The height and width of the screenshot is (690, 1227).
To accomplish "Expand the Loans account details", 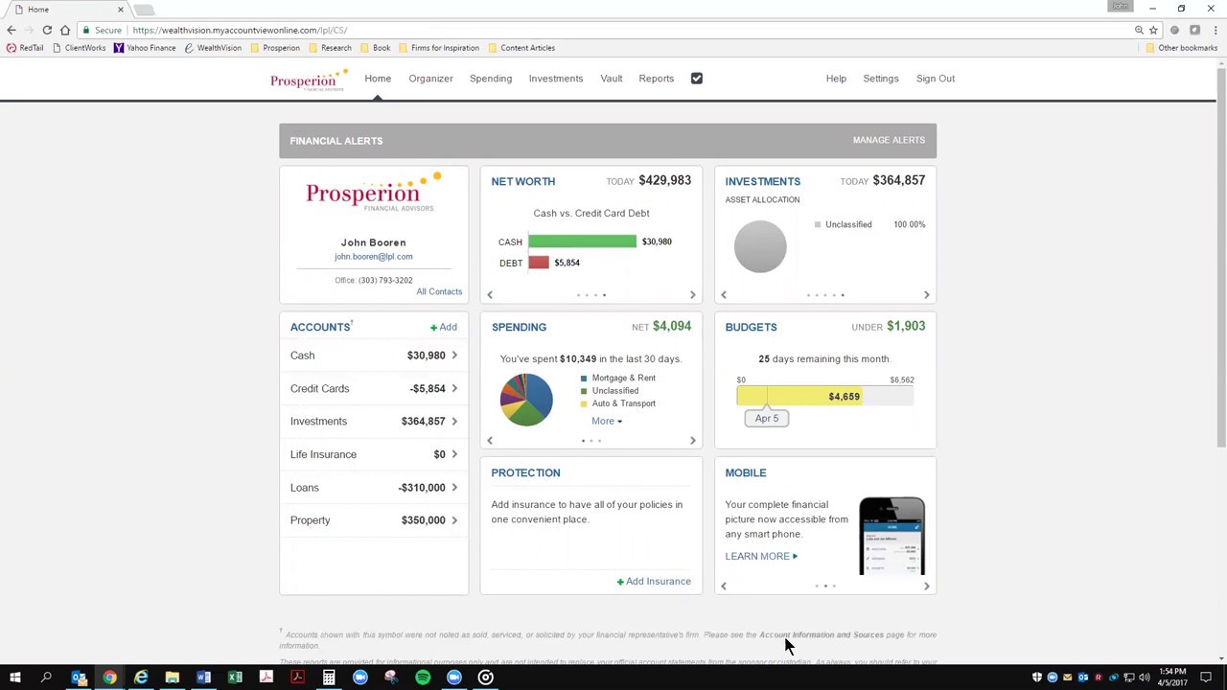I will [x=453, y=487].
